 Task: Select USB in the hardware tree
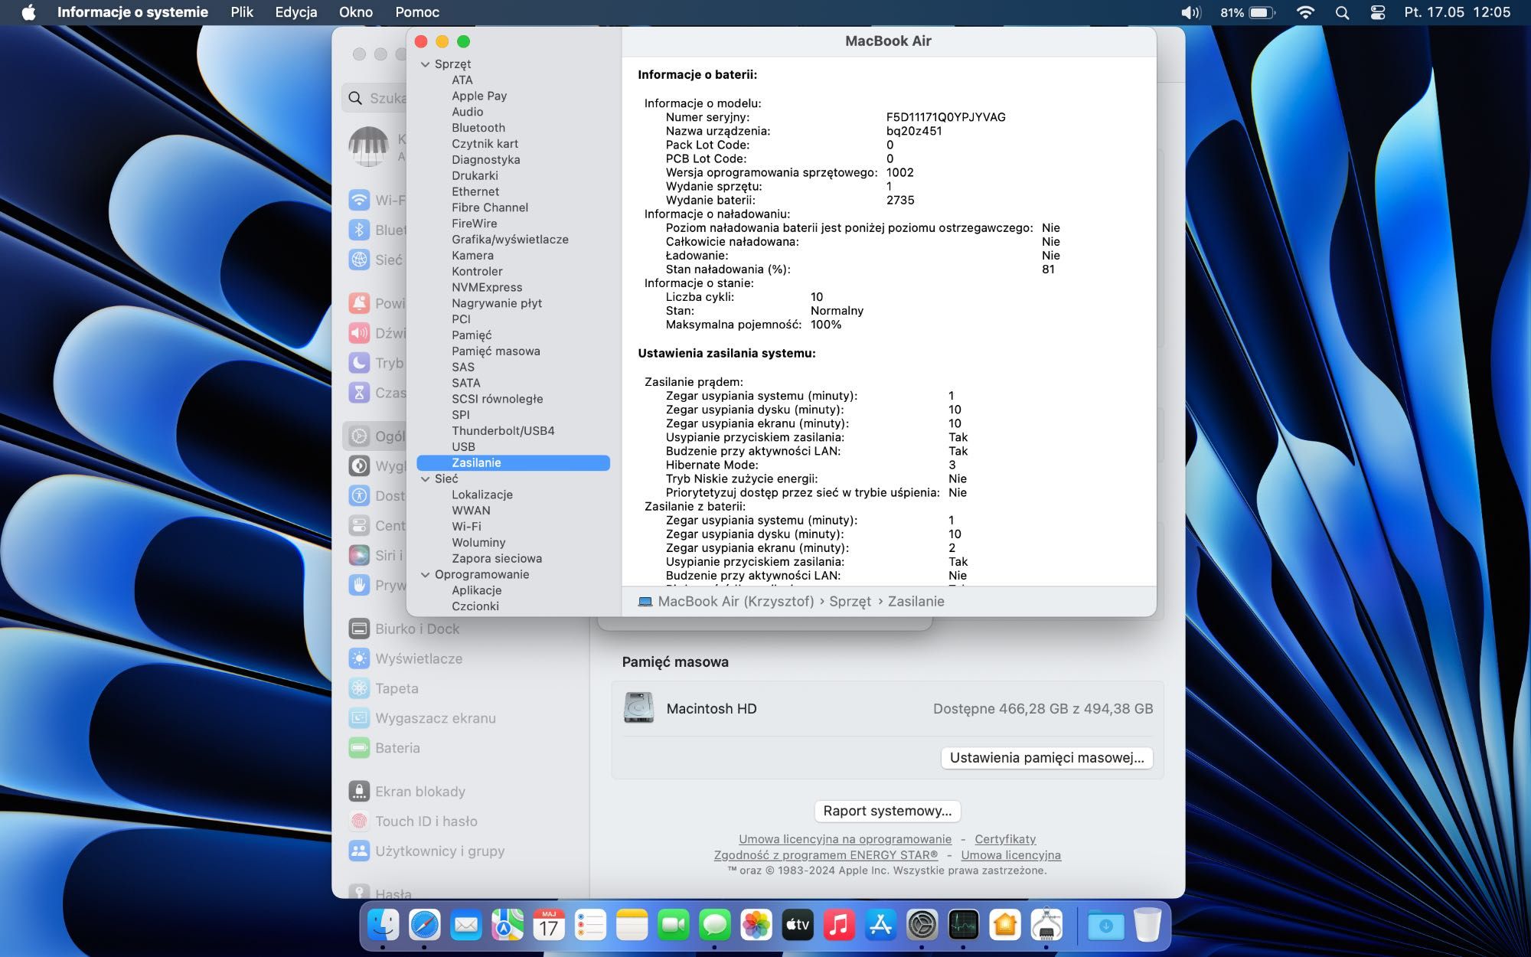(x=463, y=447)
